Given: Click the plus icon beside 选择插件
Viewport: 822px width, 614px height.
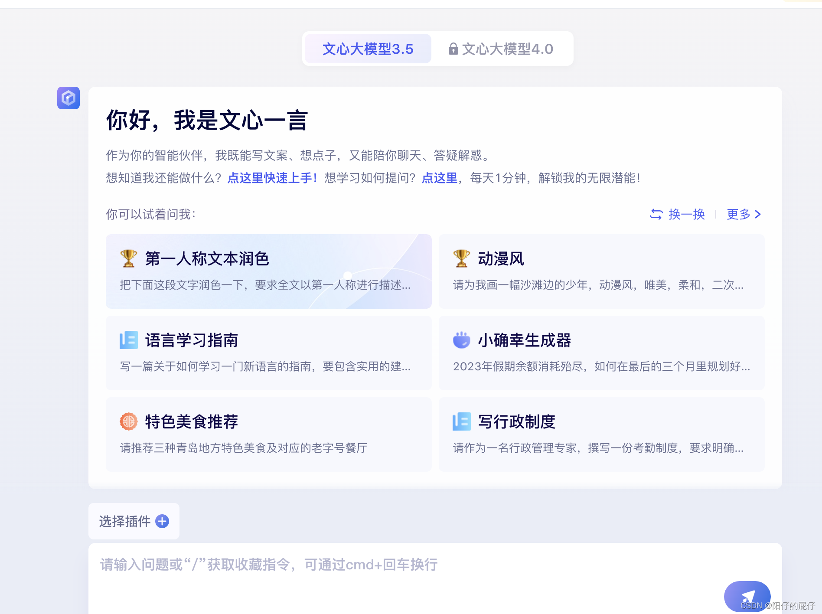Looking at the screenshot, I should [x=162, y=521].
